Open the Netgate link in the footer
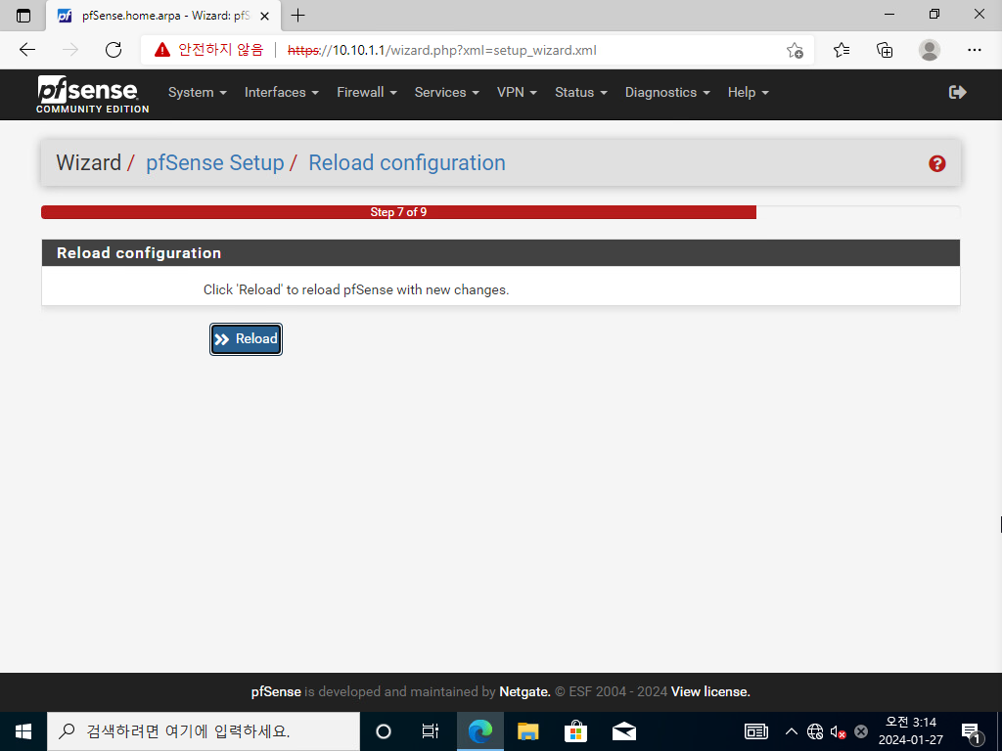The image size is (1002, 751). click(x=524, y=691)
